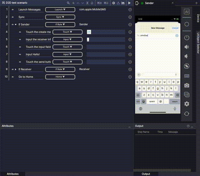Screen dimensions: 200x176
Task: Open the Sync action dropdown on step 2
Action: (x=60, y=17)
